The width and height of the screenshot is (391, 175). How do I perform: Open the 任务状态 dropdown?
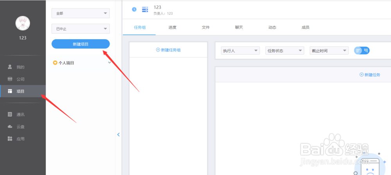pos(285,51)
